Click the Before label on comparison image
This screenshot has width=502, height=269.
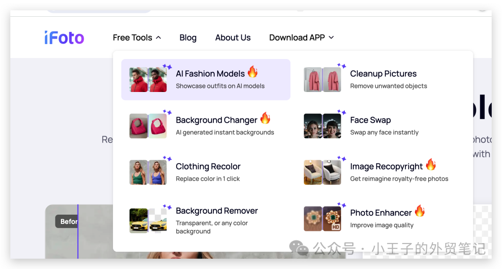coord(66,221)
